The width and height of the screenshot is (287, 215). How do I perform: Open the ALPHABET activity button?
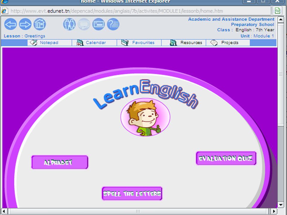(x=60, y=162)
